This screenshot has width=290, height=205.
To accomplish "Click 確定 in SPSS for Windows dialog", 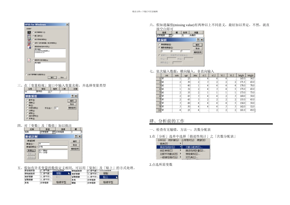I will pyautogui.click(x=52, y=77).
